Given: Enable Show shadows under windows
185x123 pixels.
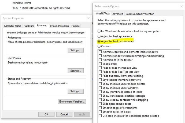Looking at the screenshot, I should (x=100, y=88).
